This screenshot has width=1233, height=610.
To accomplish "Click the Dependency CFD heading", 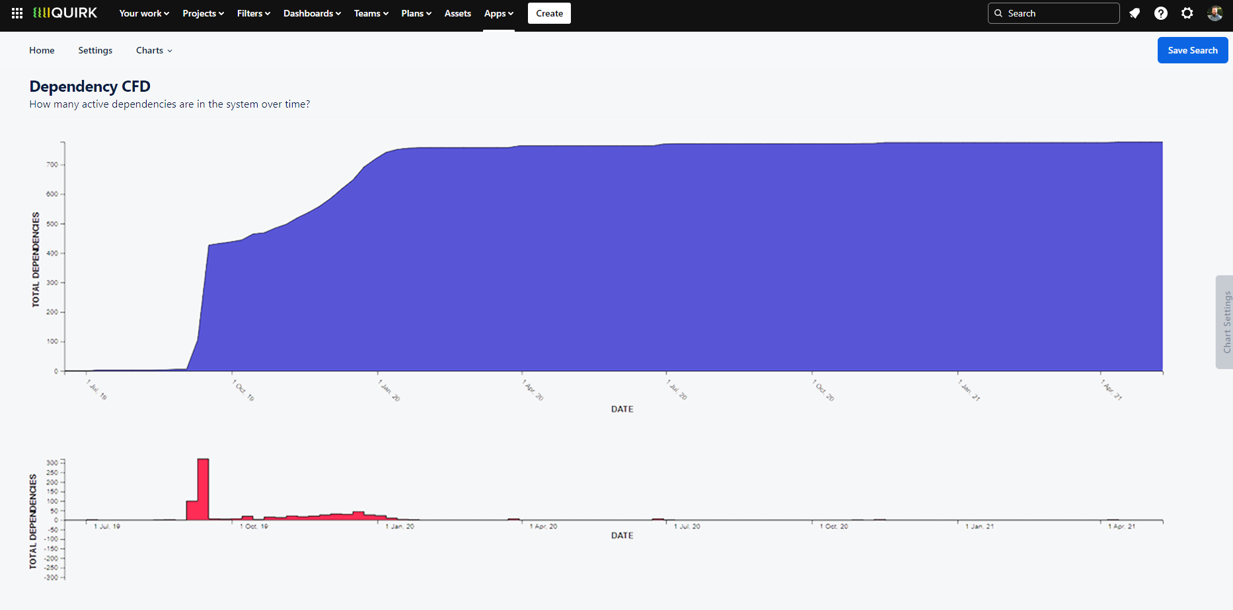I will tap(90, 86).
